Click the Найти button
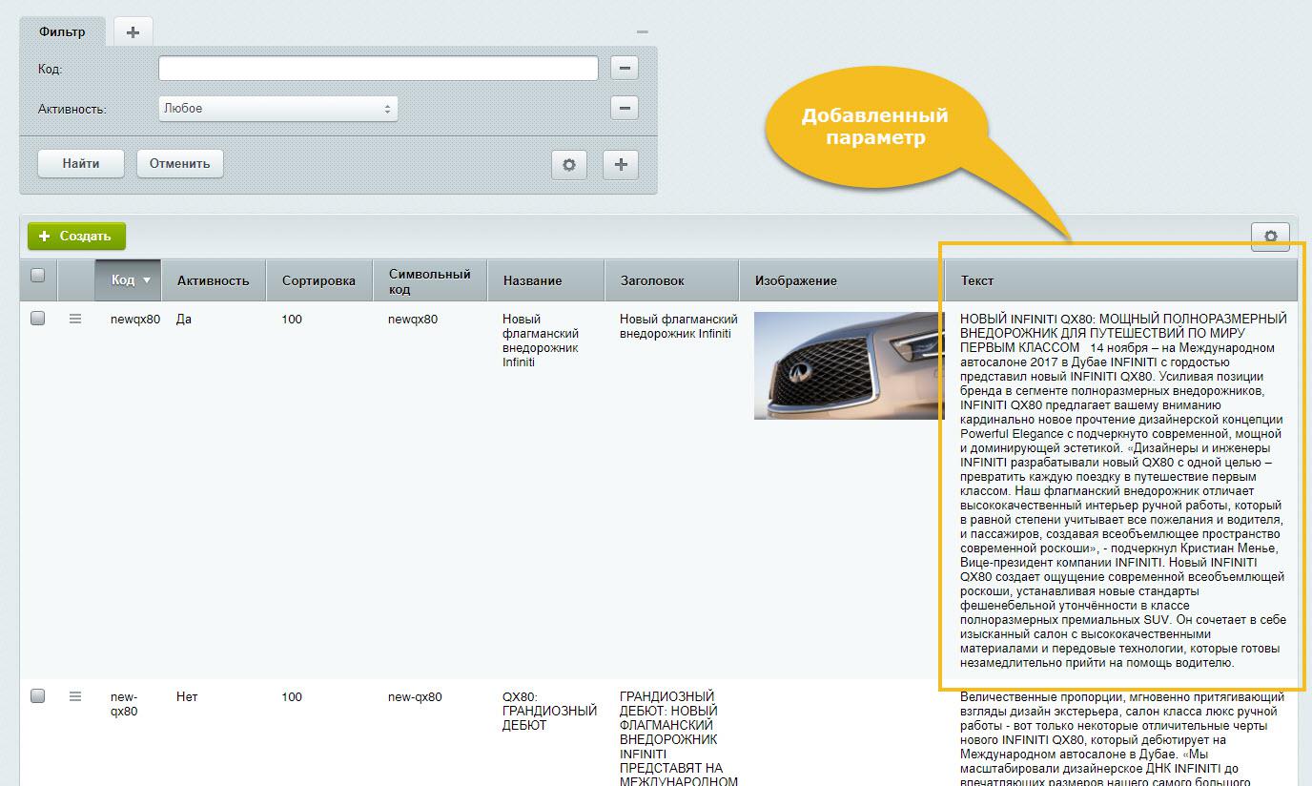 (81, 163)
